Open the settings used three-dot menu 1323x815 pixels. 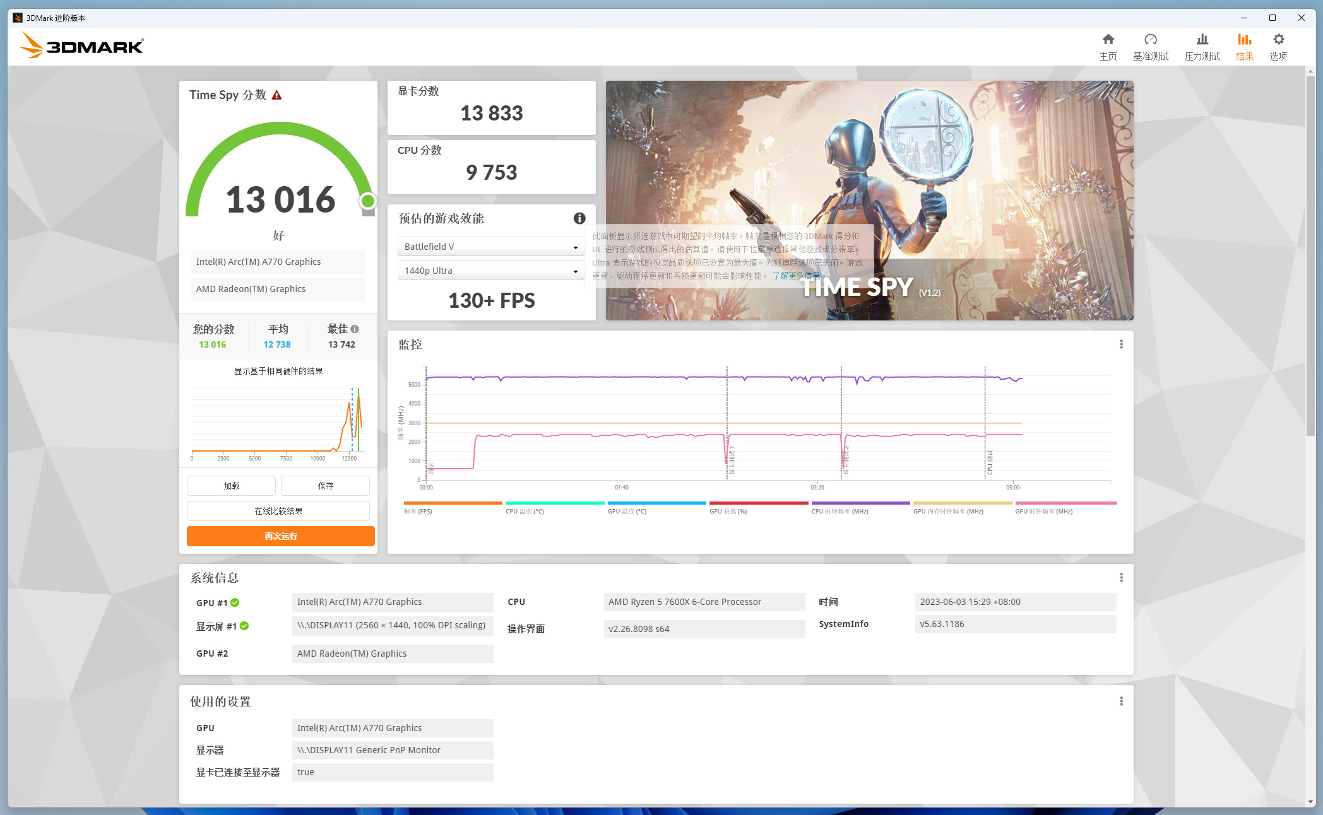point(1121,701)
